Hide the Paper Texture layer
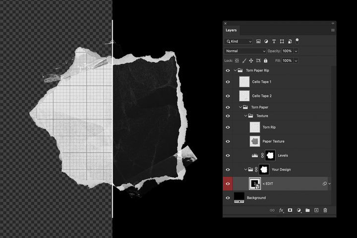Image resolution: width=357 pixels, height=238 pixels. (x=228, y=141)
